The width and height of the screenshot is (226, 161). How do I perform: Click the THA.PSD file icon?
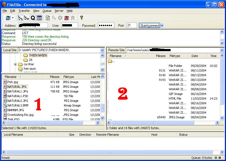5,119
